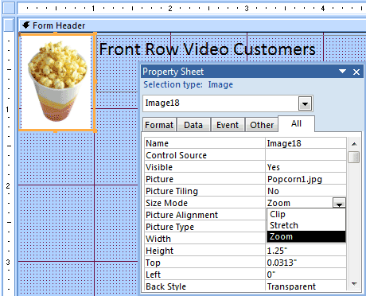Click the Property Sheet scroll up arrow
Viewport: 366px width, 296px height.
pos(354,144)
